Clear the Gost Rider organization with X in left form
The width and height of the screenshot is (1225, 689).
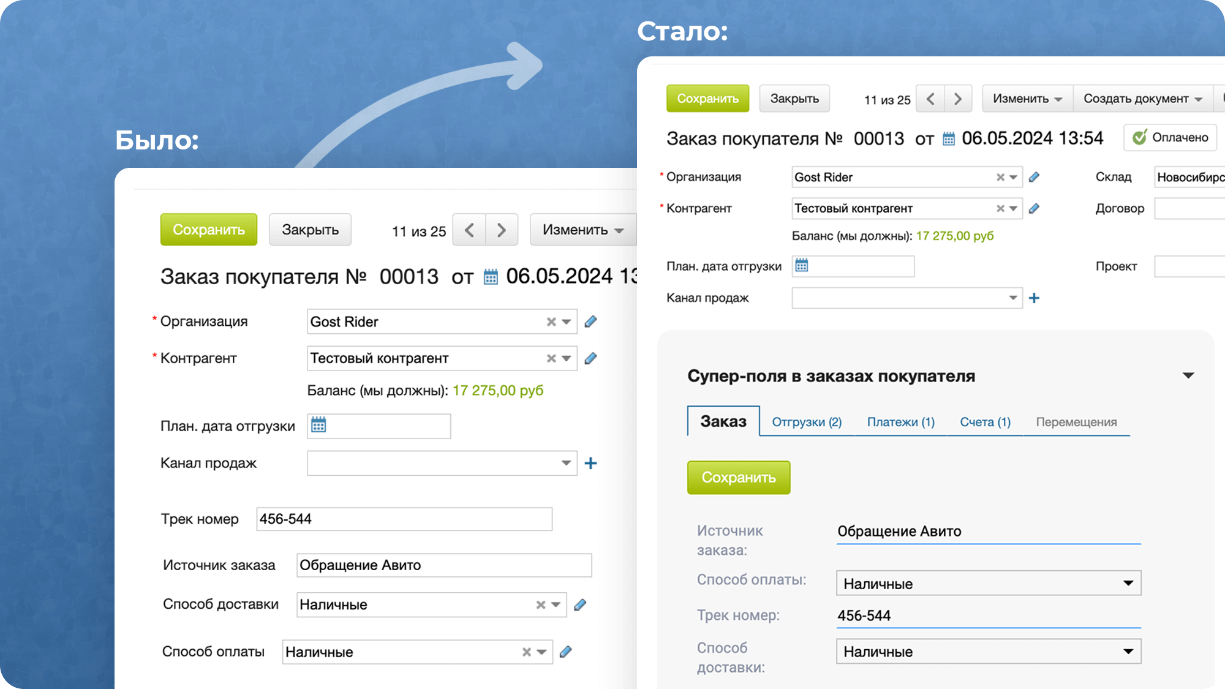coord(551,322)
